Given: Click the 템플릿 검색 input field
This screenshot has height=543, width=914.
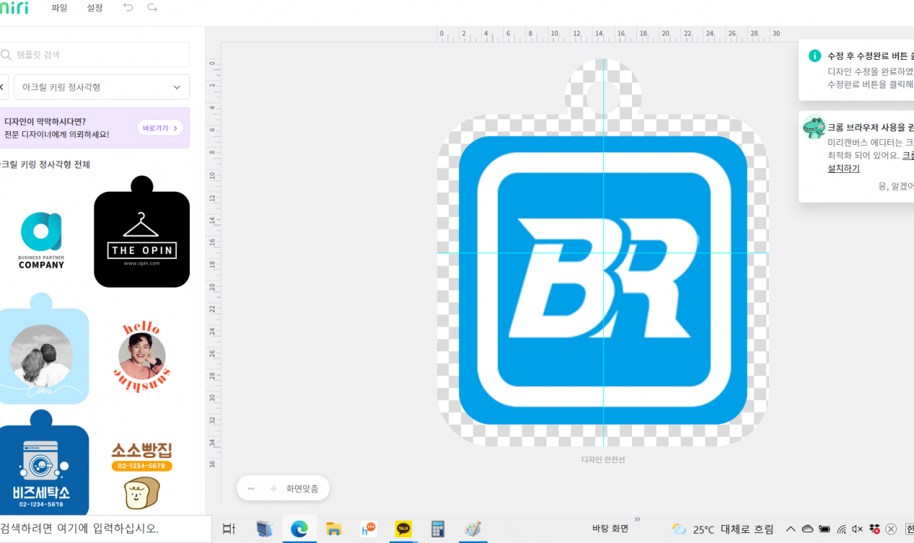Looking at the screenshot, I should click(x=94, y=54).
